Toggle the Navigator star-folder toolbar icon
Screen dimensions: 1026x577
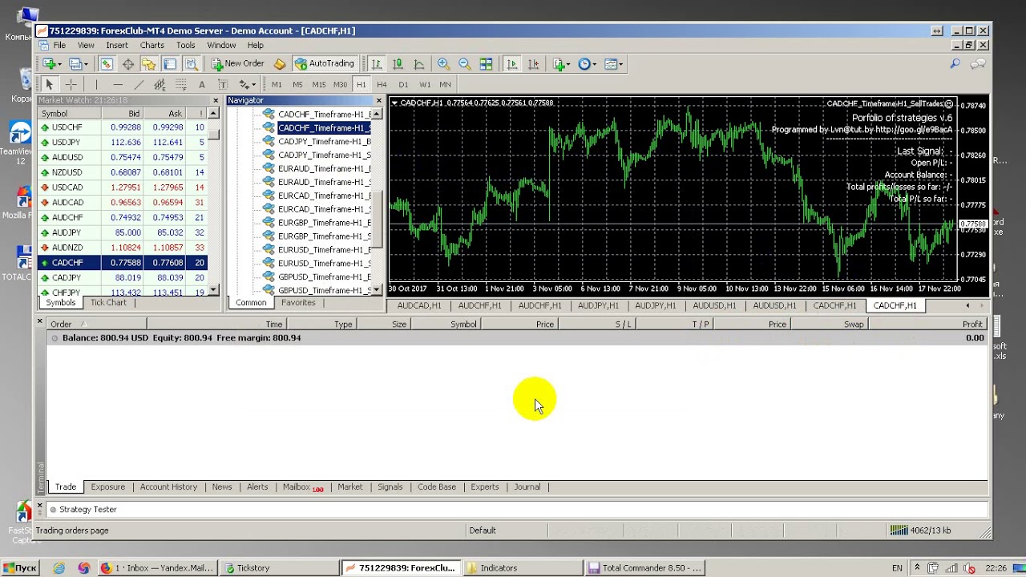click(x=148, y=64)
